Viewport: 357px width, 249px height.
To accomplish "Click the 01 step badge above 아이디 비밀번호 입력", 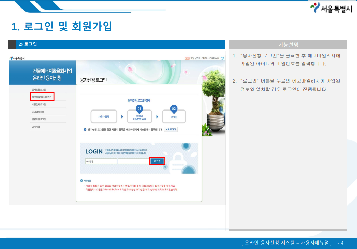I will pos(139,108).
